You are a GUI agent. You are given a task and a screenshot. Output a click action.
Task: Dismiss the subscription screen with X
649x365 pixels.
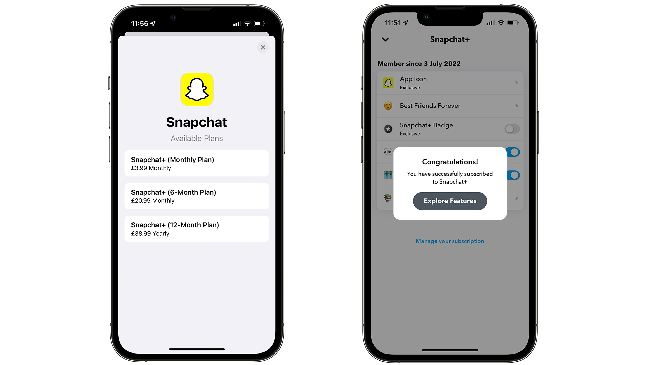tap(263, 47)
